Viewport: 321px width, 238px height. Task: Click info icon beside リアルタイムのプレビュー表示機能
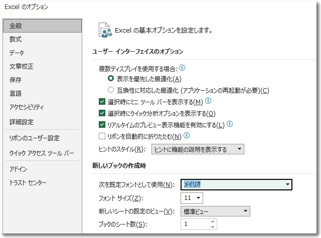tap(230, 124)
